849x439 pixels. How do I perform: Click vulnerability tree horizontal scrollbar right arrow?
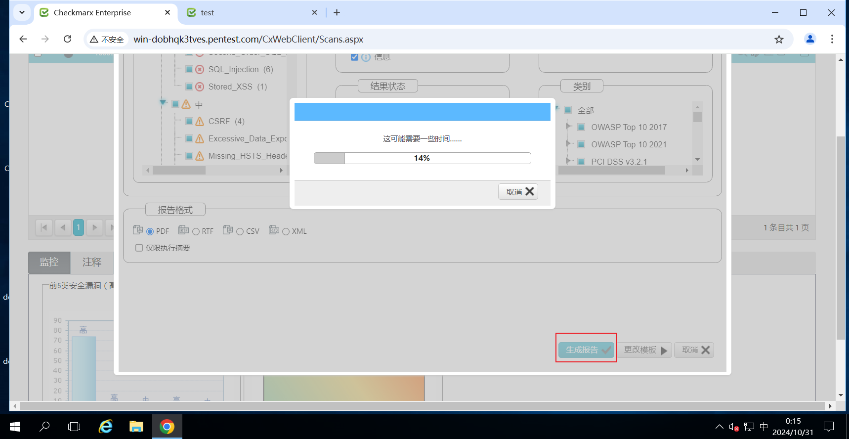click(281, 171)
